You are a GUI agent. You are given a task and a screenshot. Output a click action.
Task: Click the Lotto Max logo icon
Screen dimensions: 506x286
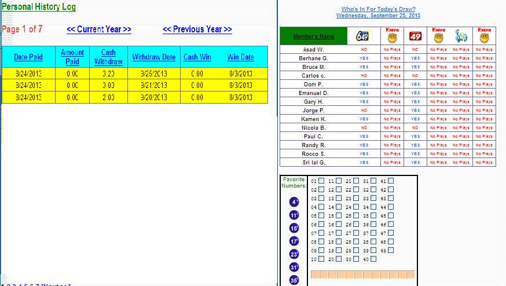pyautogui.click(x=461, y=36)
